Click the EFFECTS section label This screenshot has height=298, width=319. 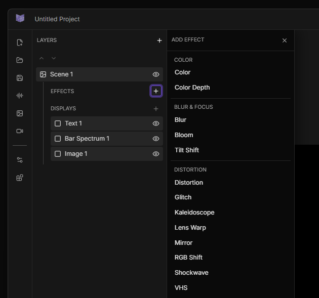[x=62, y=91]
